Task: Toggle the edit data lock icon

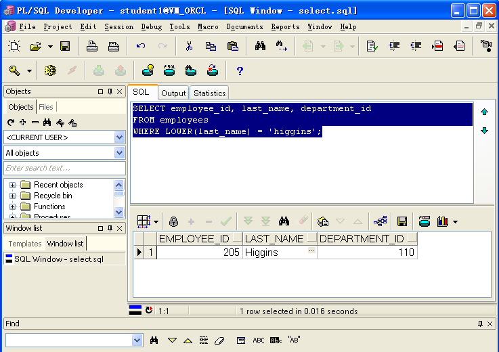Action: pos(173,221)
